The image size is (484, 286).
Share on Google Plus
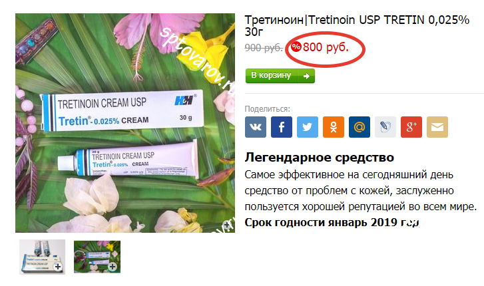(411, 127)
